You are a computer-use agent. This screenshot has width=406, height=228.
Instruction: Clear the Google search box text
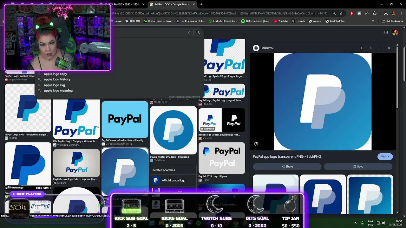[x=189, y=32]
